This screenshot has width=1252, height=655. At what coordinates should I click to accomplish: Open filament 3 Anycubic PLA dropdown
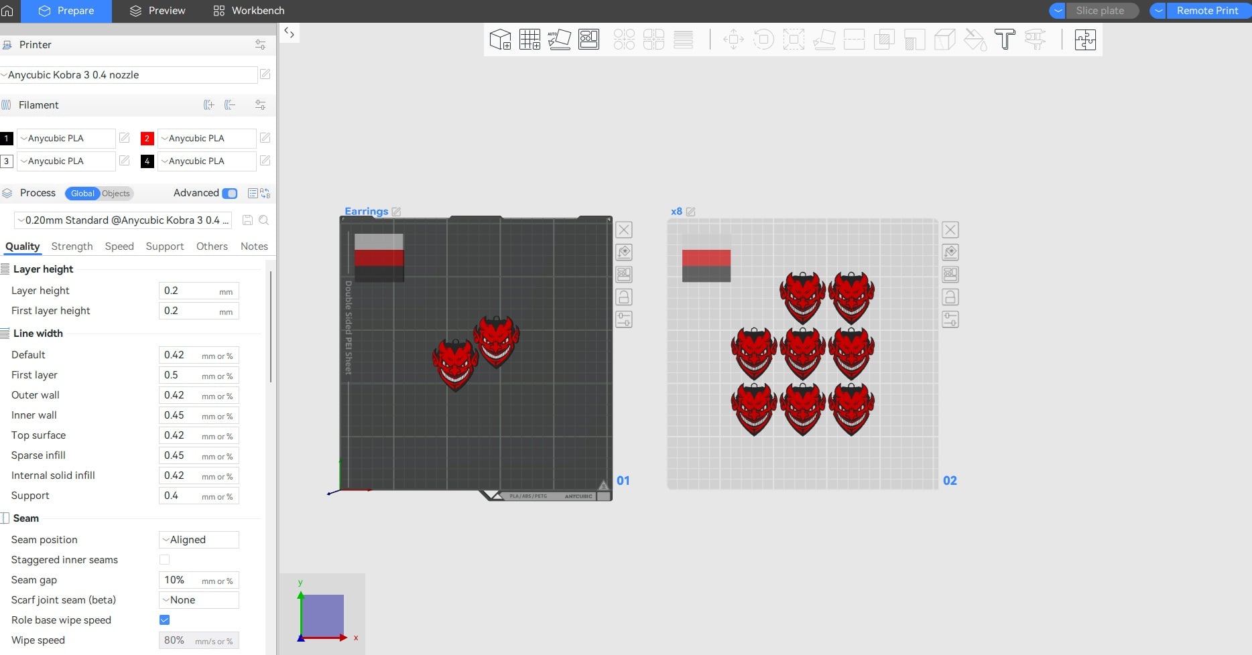(66, 161)
